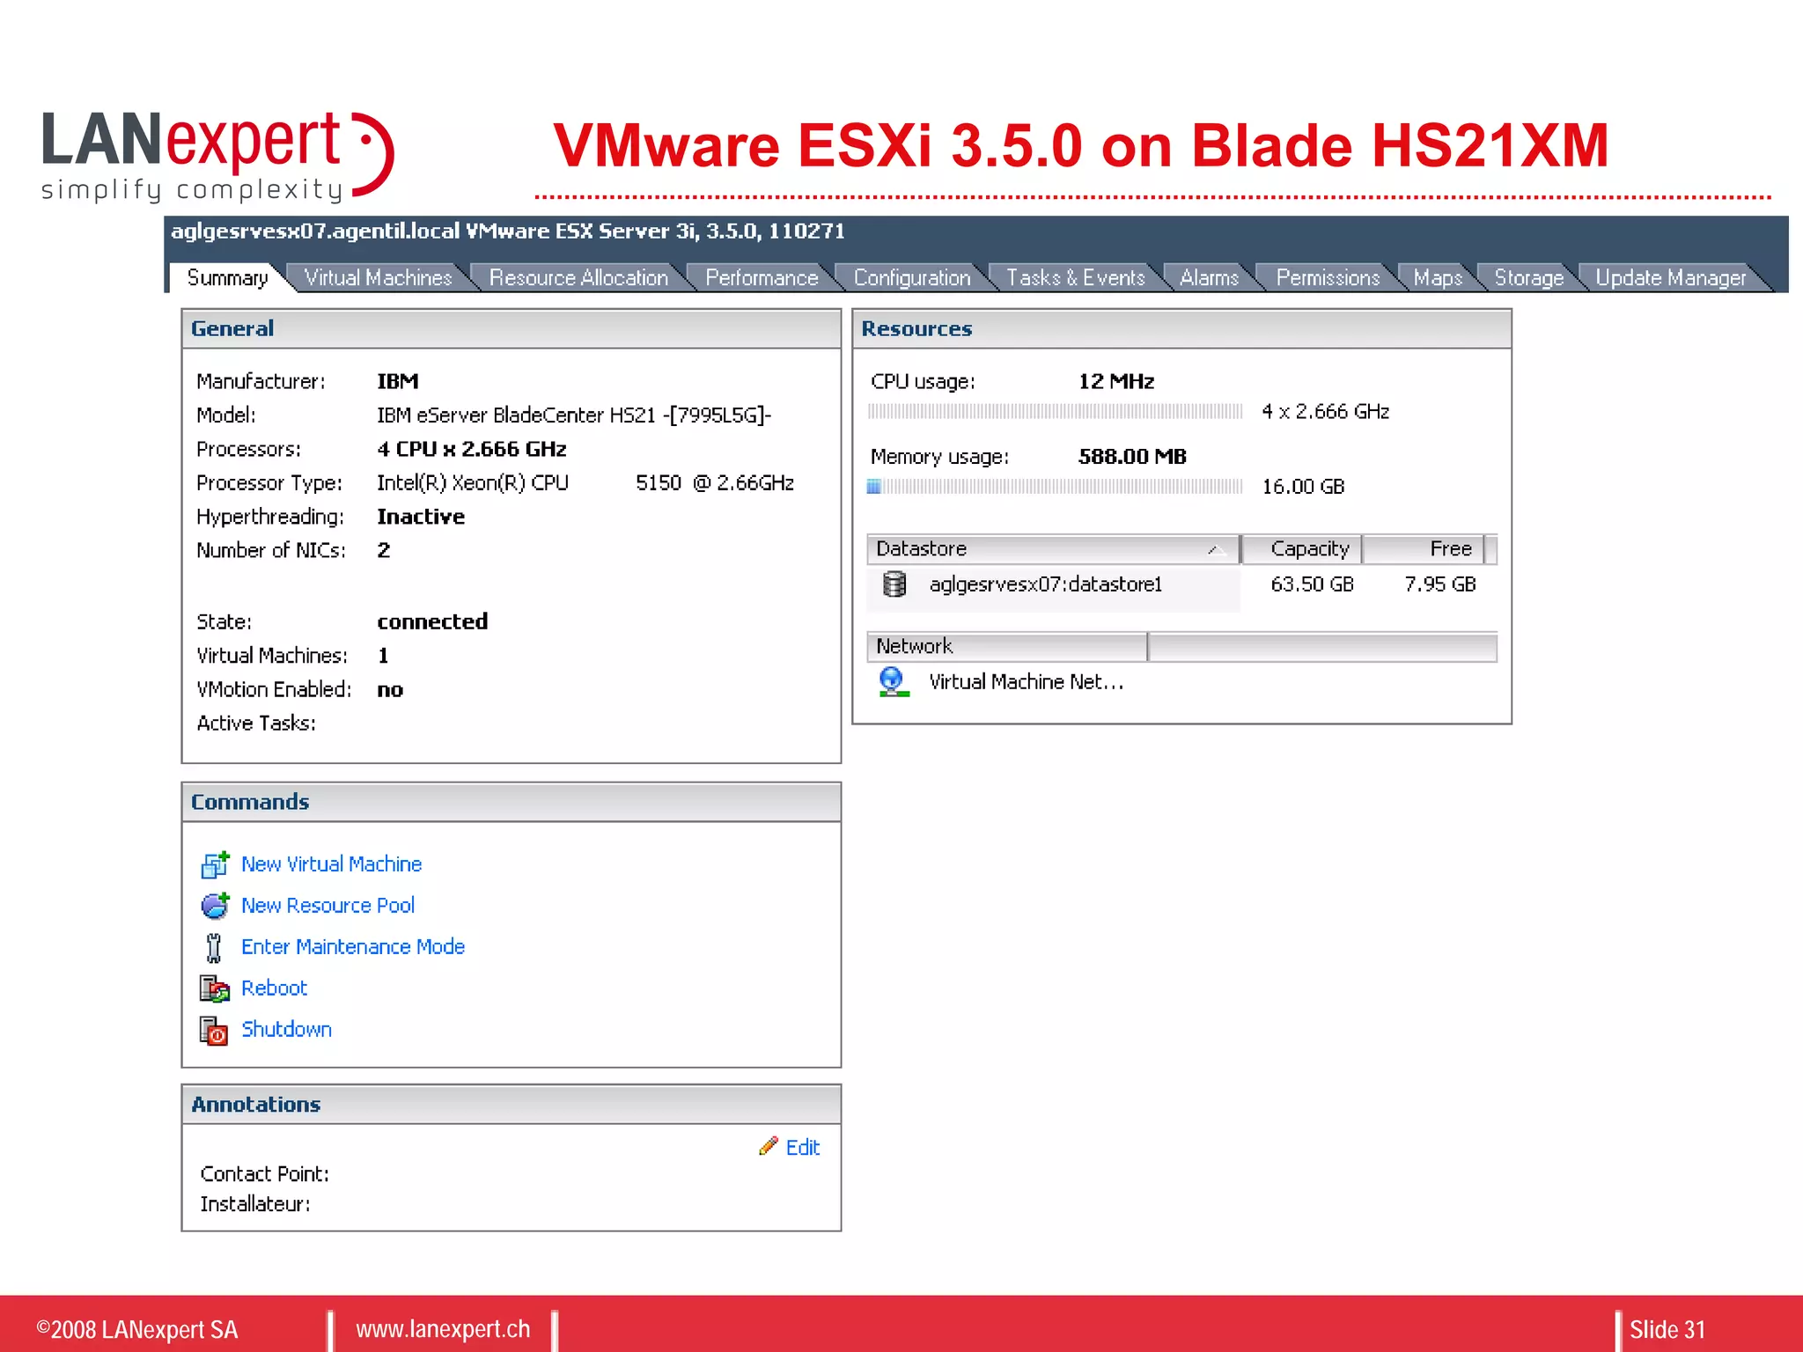This screenshot has width=1803, height=1352.
Task: Click the New Resource Pool link
Action: coord(327,906)
